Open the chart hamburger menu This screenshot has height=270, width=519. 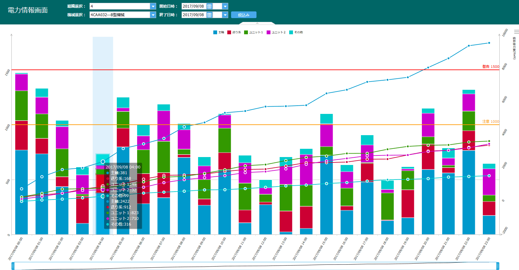516,32
